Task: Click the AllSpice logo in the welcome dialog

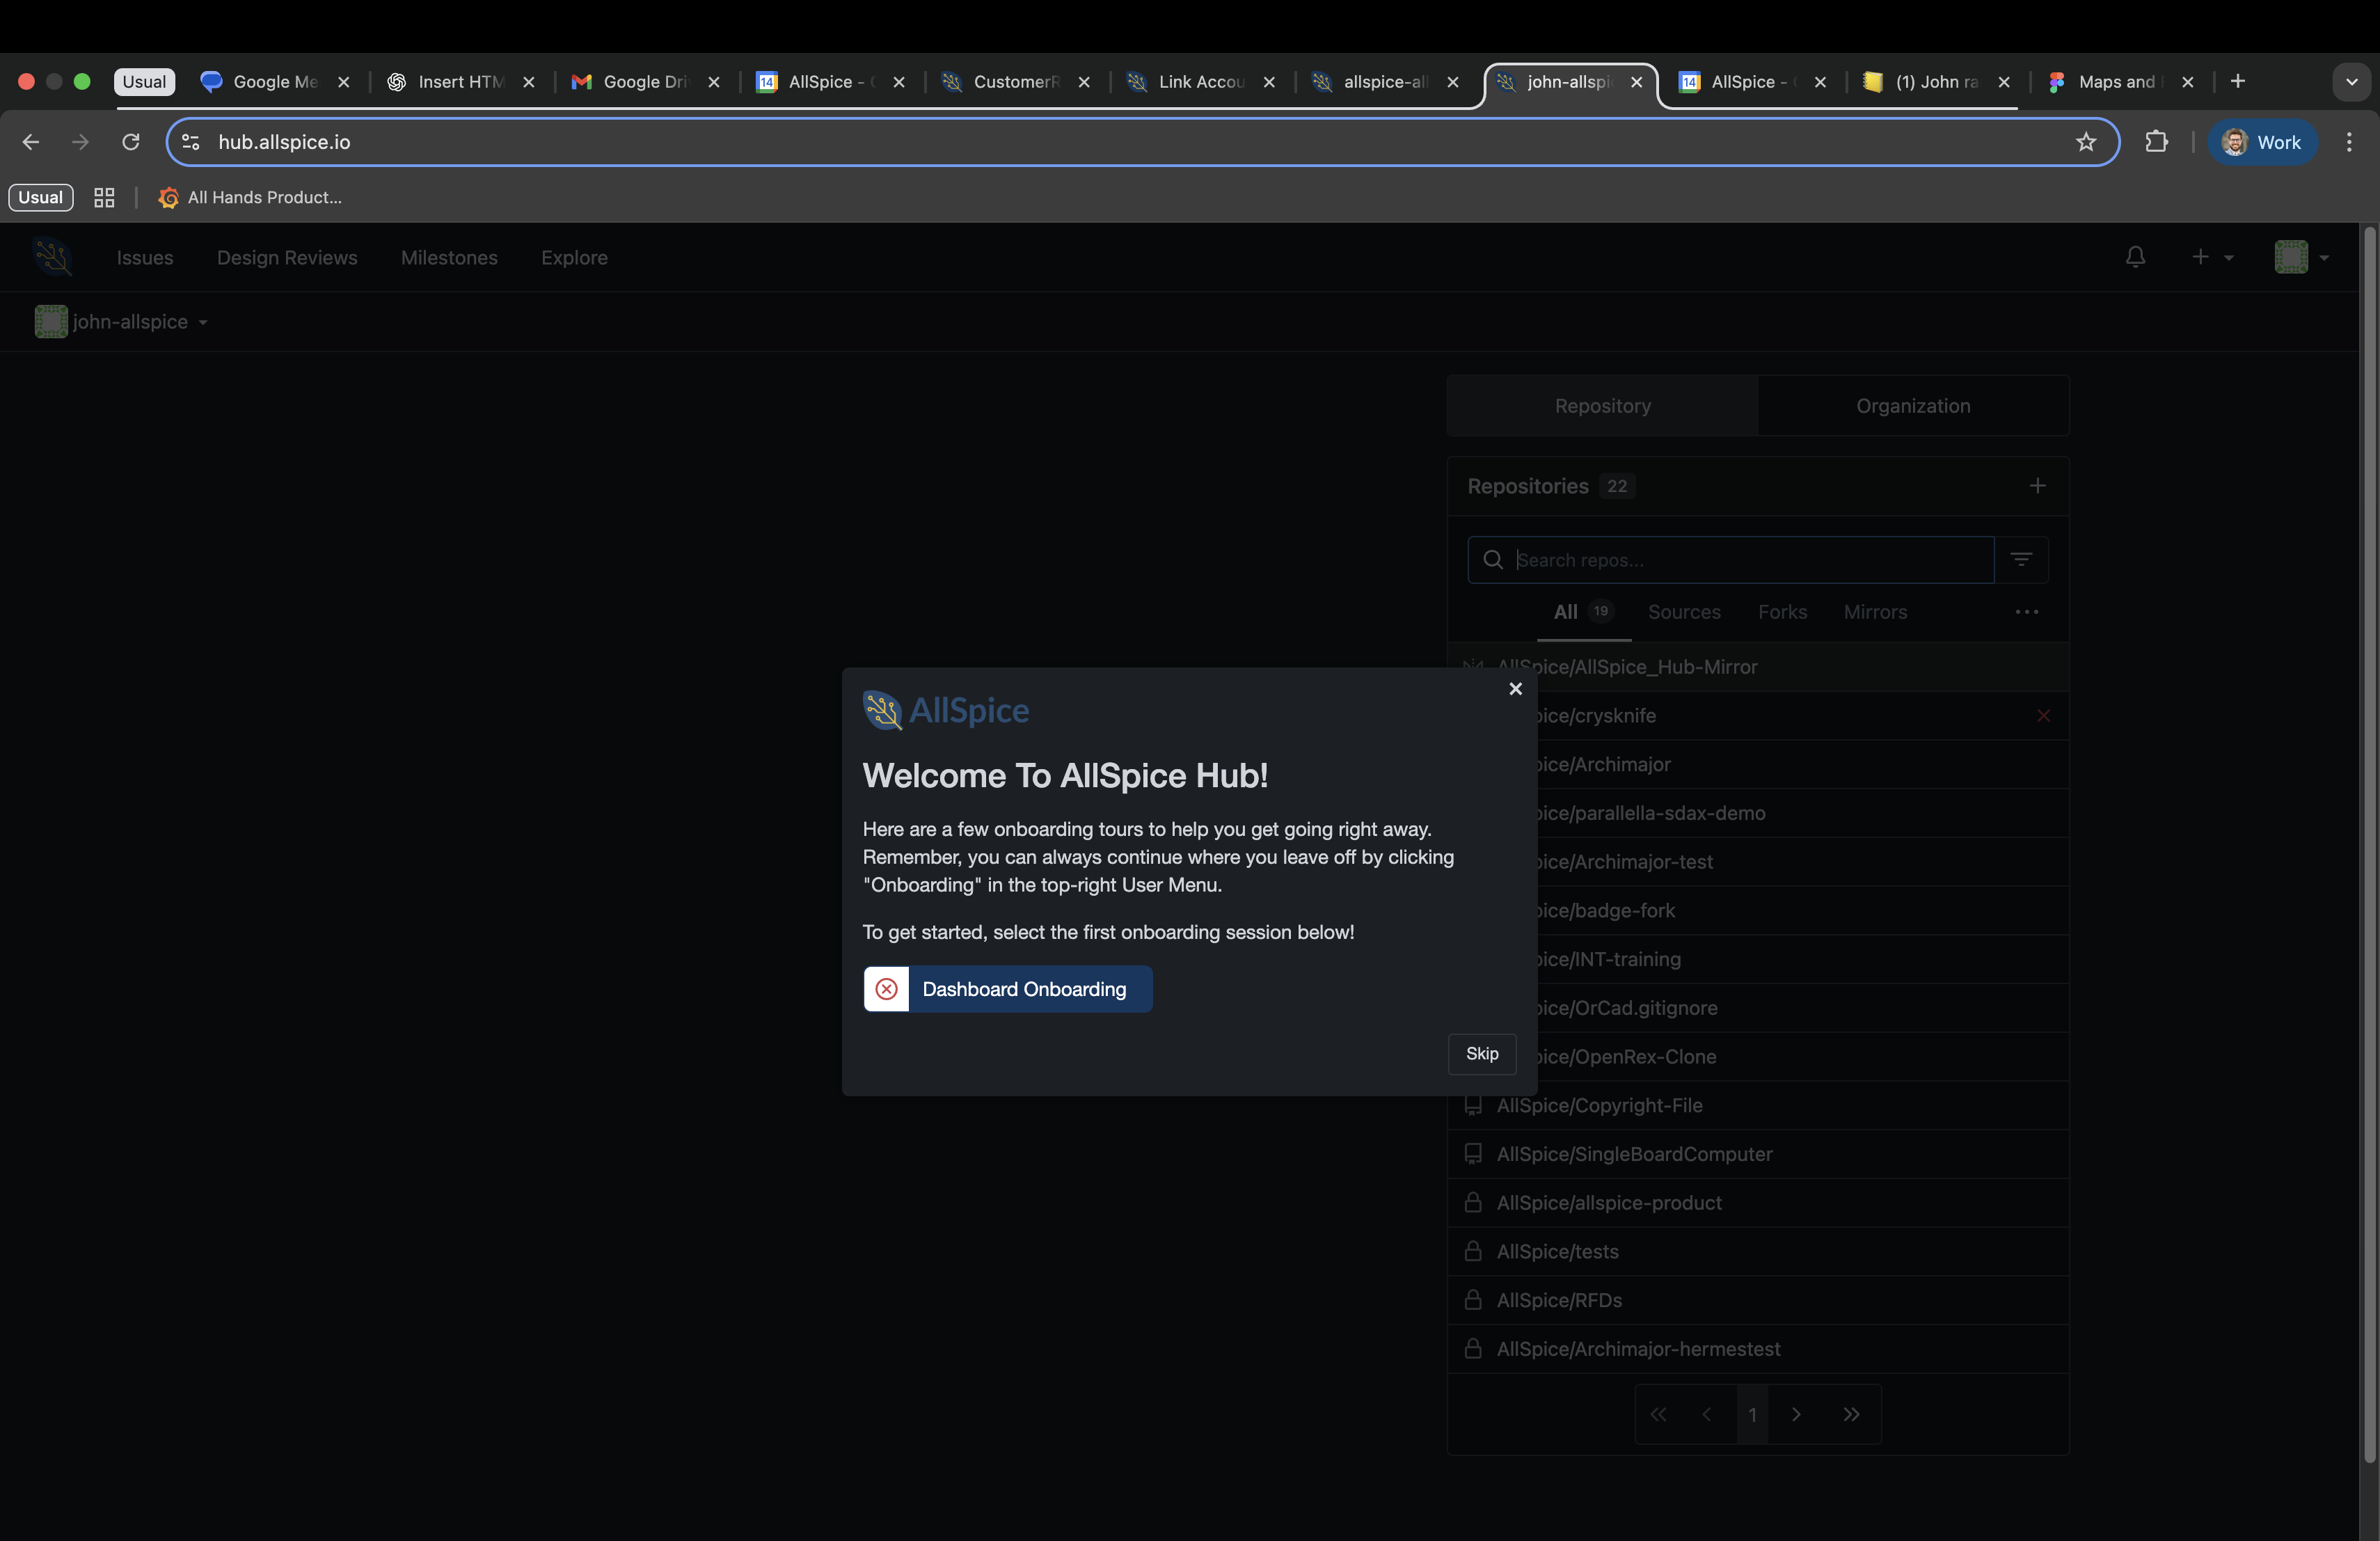Action: pos(946,711)
